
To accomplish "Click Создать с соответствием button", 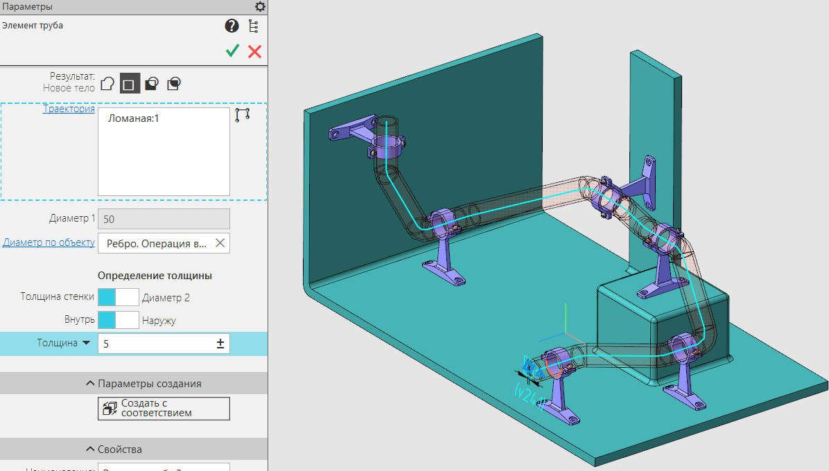I will click(x=164, y=409).
